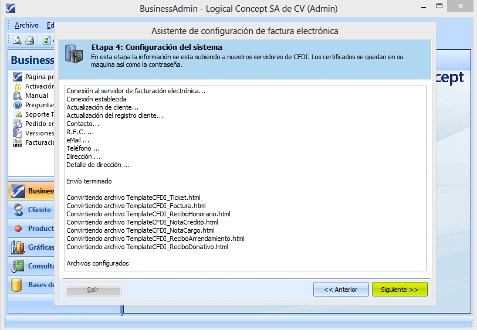Click the 'Conexión establecida' log line
477x330 pixels.
point(96,99)
